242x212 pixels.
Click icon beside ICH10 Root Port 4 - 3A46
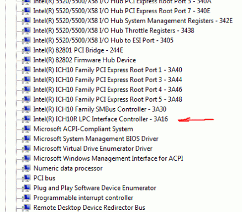27,89
